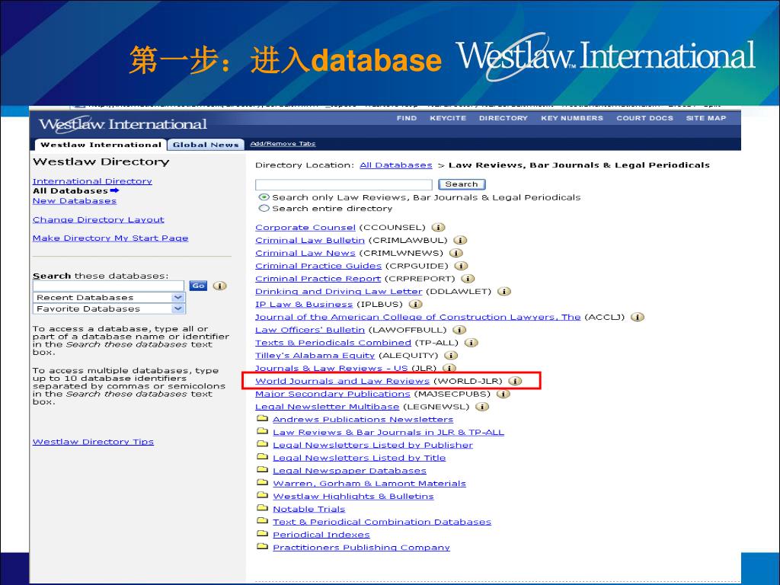This screenshot has height=585, width=780.
Task: Open info icon for Corporate Counsel (CCOUNSEL)
Action: point(438,227)
